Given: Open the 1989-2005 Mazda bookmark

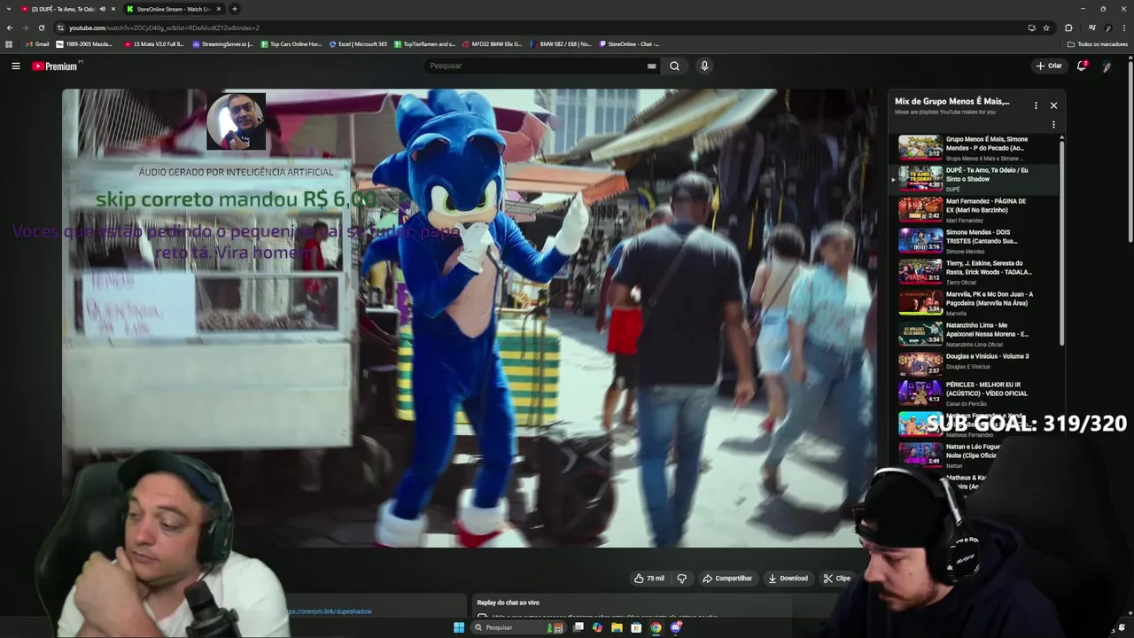Looking at the screenshot, I should (x=85, y=43).
